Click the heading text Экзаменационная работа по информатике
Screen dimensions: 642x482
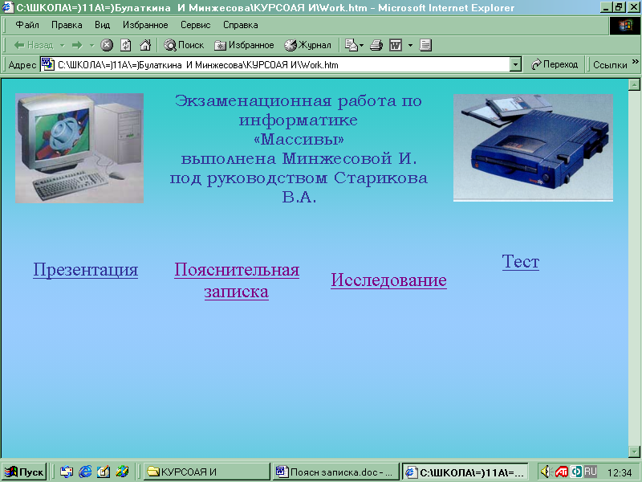click(x=299, y=110)
